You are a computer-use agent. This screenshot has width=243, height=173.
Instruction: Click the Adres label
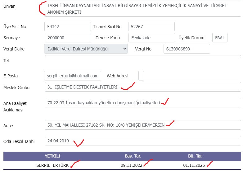point(9,126)
